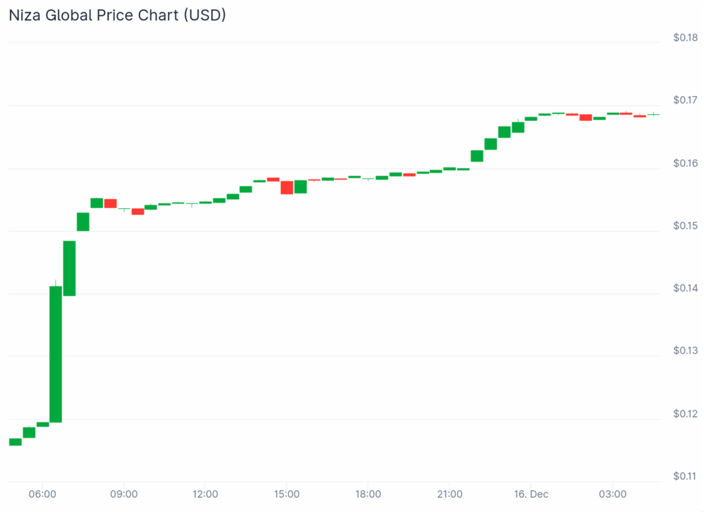This screenshot has width=704, height=513.
Task: Click the 21:00 time axis label
Action: coord(450,494)
